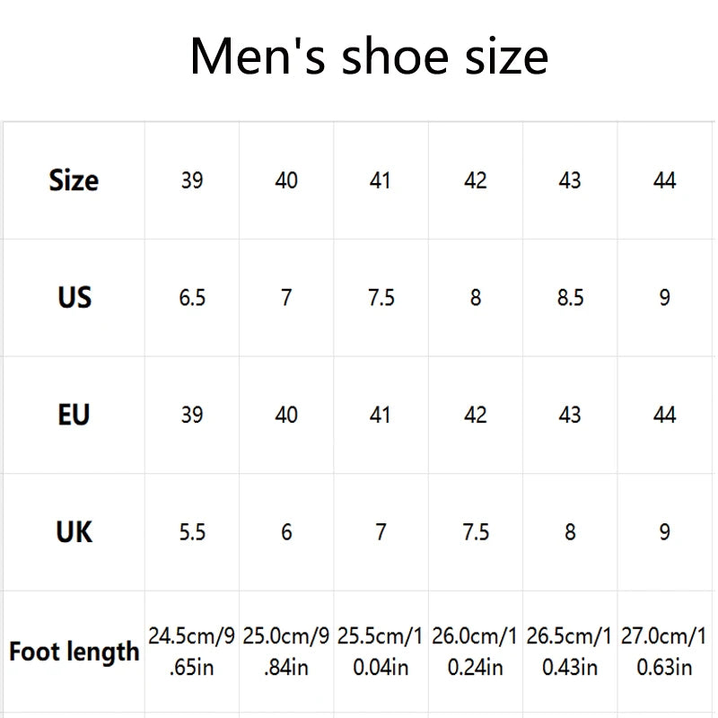Select the Size row header
This screenshot has width=718, height=718.
coord(74,180)
